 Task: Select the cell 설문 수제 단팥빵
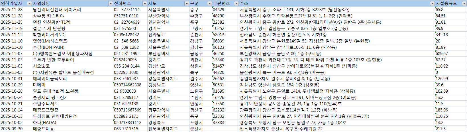[73, 29]
